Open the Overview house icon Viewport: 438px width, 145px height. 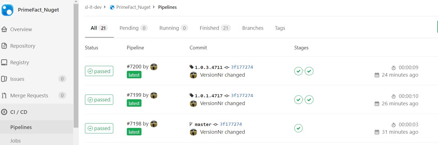(4, 29)
